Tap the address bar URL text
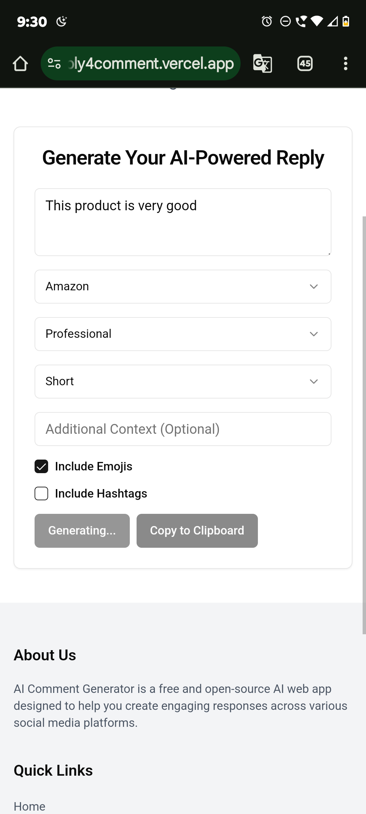 coord(151,63)
